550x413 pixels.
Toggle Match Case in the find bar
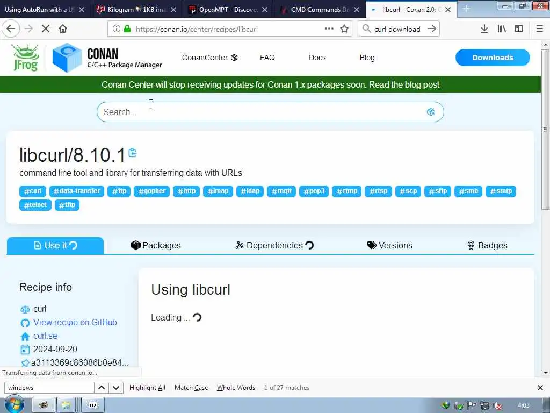click(191, 388)
